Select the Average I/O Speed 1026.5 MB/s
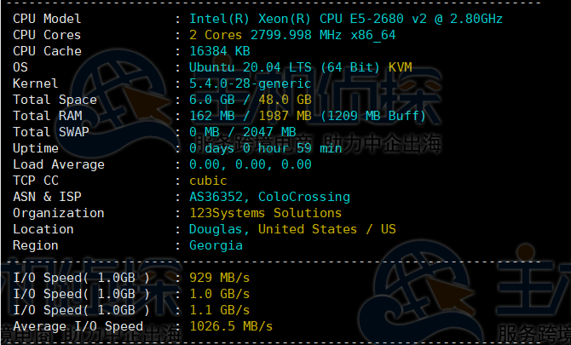 pyautogui.click(x=231, y=326)
